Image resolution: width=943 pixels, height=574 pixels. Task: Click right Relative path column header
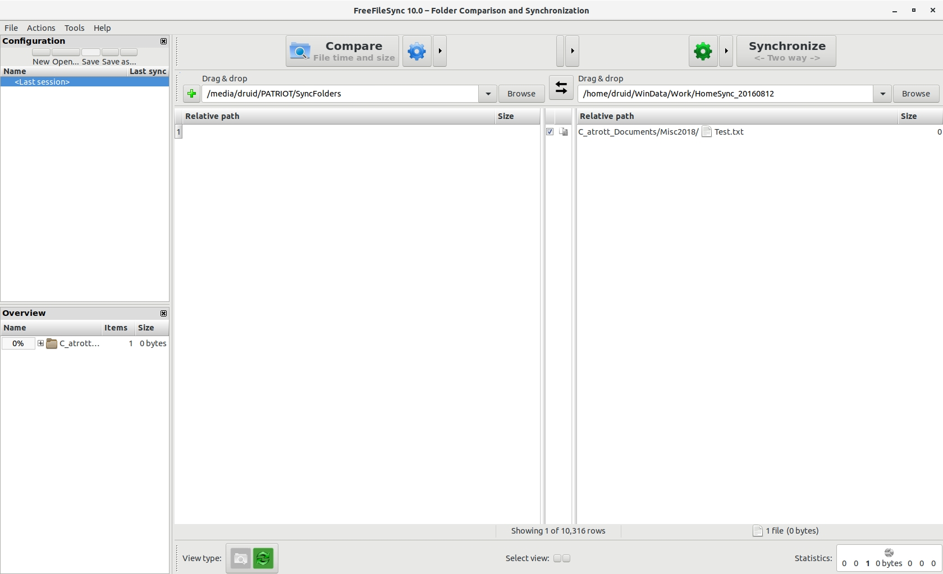pos(738,116)
